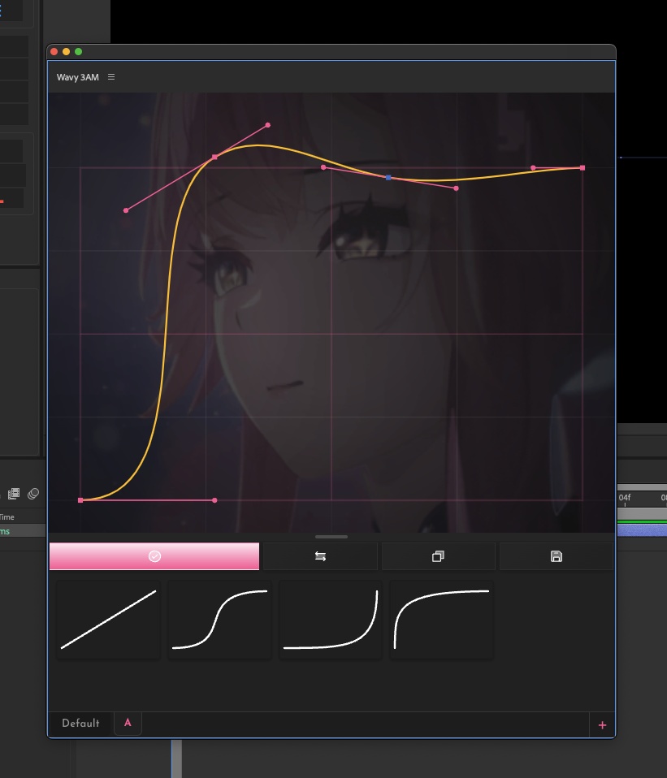667x778 pixels.
Task: Click the Wavy 3AM panel title
Action: click(x=77, y=77)
